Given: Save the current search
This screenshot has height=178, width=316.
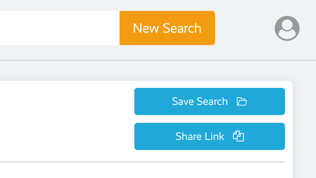Looking at the screenshot, I should [x=210, y=101].
